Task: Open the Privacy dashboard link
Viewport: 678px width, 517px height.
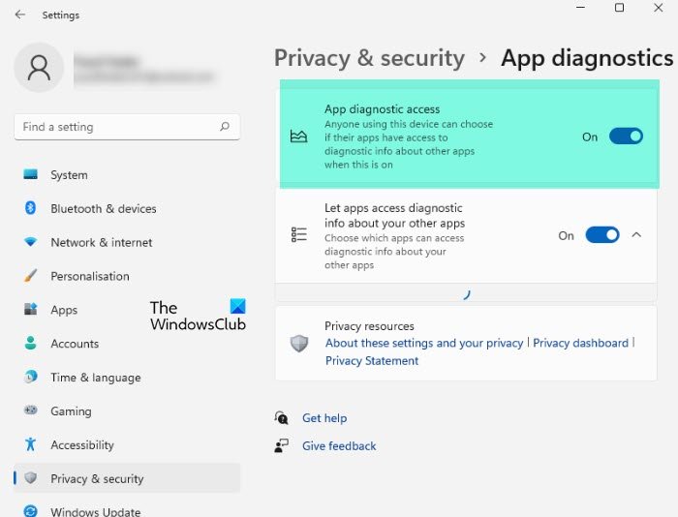Action: pos(580,343)
